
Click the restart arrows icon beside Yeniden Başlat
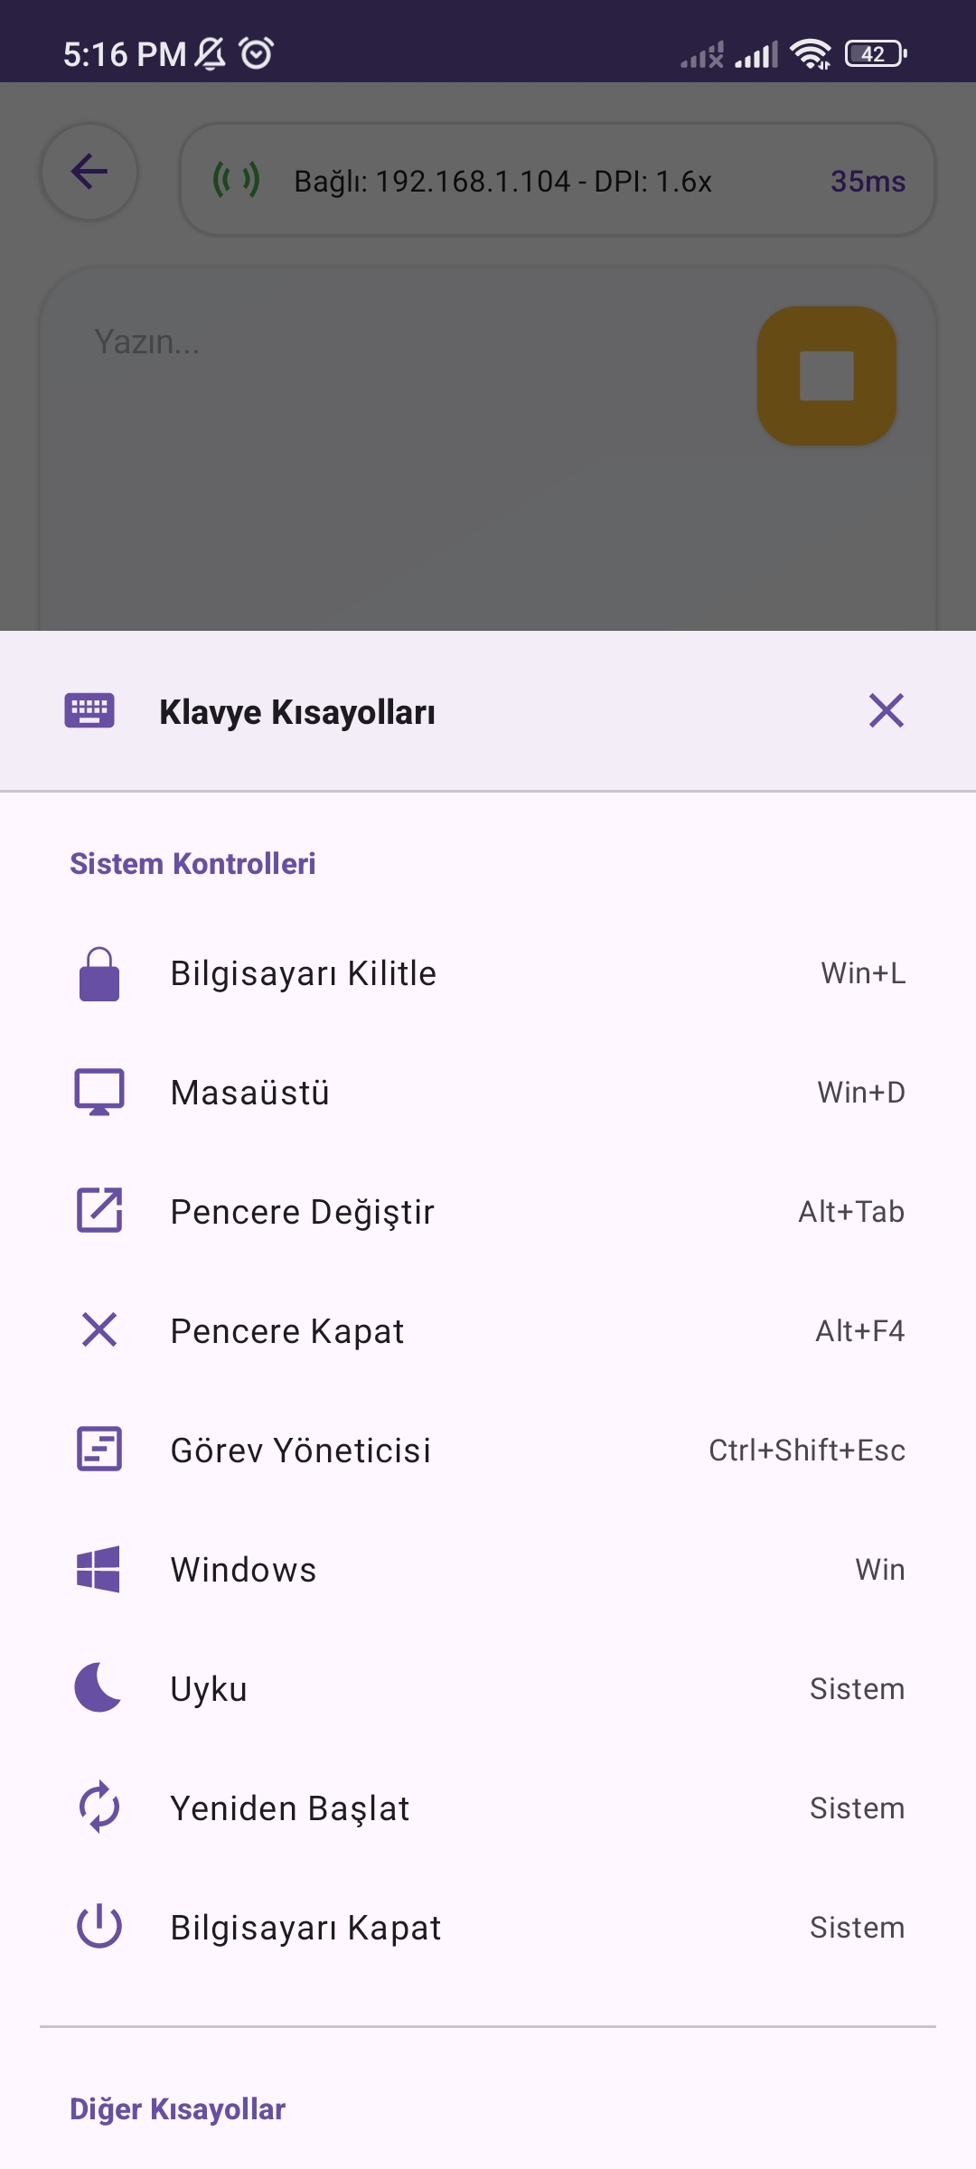[99, 1807]
